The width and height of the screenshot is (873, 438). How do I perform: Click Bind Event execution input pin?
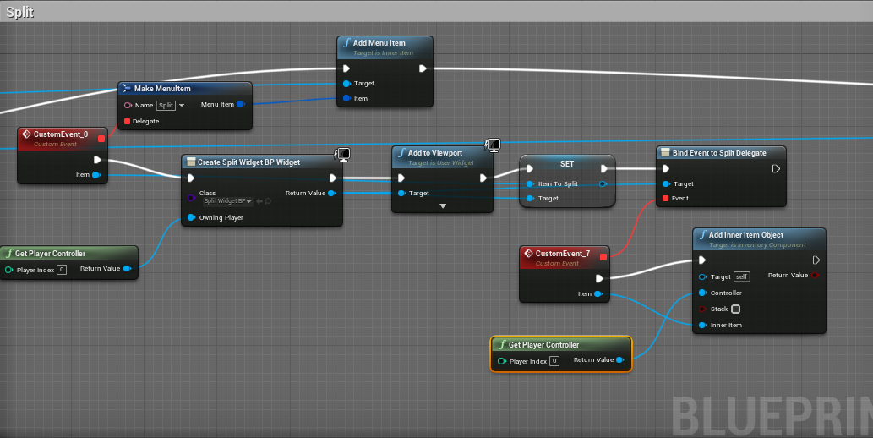coord(666,169)
